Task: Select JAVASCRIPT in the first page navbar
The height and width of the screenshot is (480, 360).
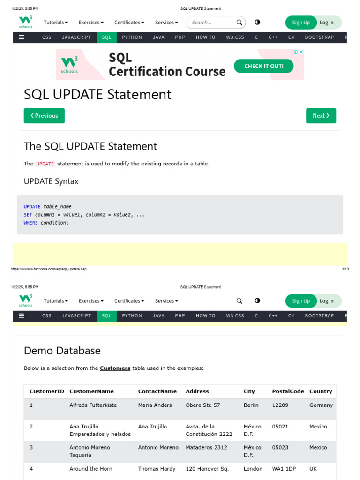Action: tap(76, 37)
